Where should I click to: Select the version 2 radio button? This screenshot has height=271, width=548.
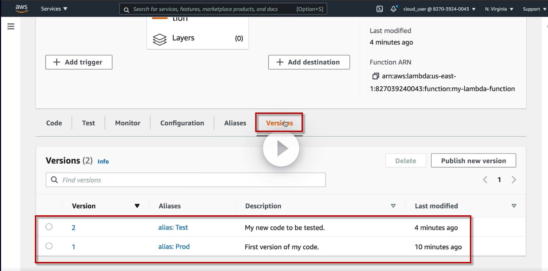(49, 227)
